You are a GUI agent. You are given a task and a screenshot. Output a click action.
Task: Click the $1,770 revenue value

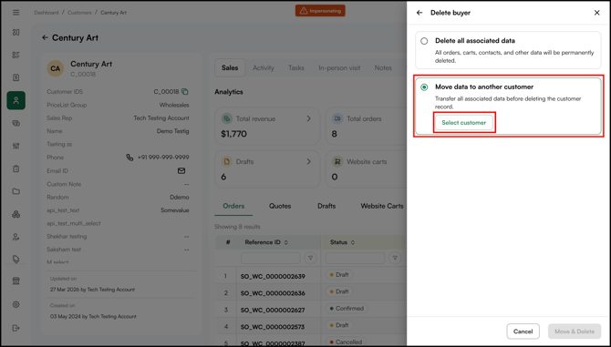coord(233,134)
